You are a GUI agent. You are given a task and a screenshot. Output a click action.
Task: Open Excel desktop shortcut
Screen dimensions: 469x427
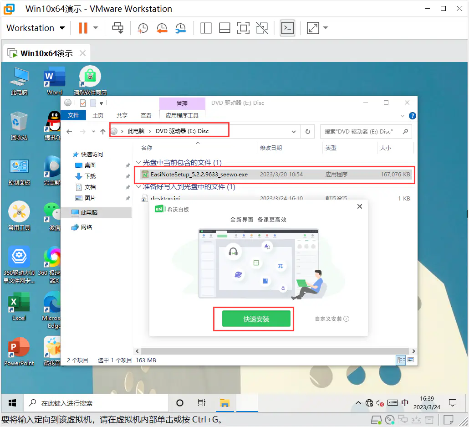(x=19, y=306)
